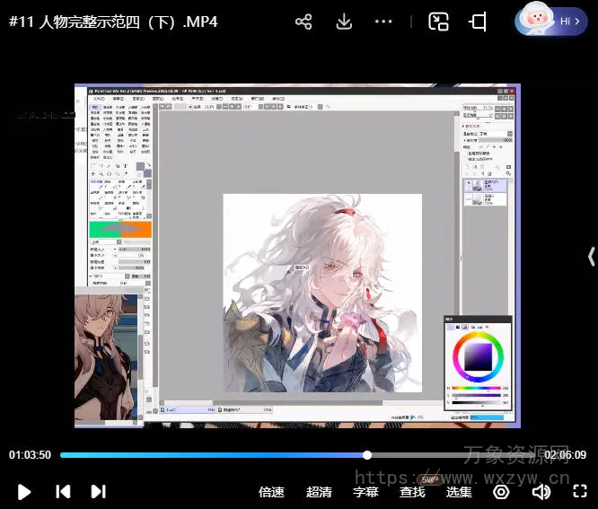Enter fullscreen mode with the corner icon

579,492
